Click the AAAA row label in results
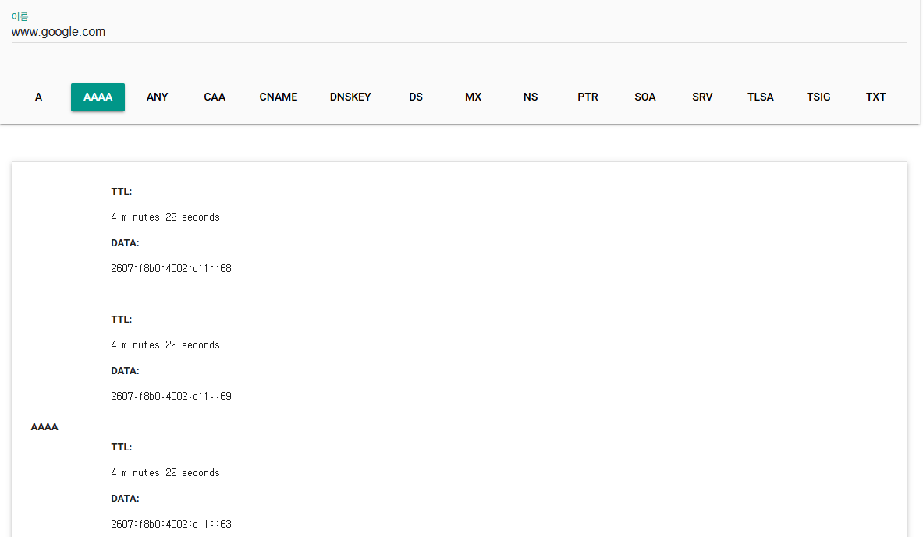 coord(44,427)
